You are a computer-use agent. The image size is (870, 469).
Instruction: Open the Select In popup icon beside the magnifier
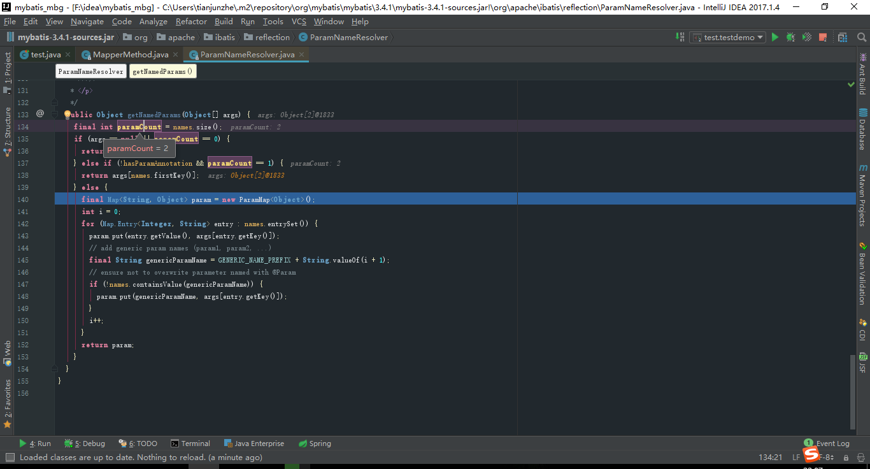tap(843, 37)
